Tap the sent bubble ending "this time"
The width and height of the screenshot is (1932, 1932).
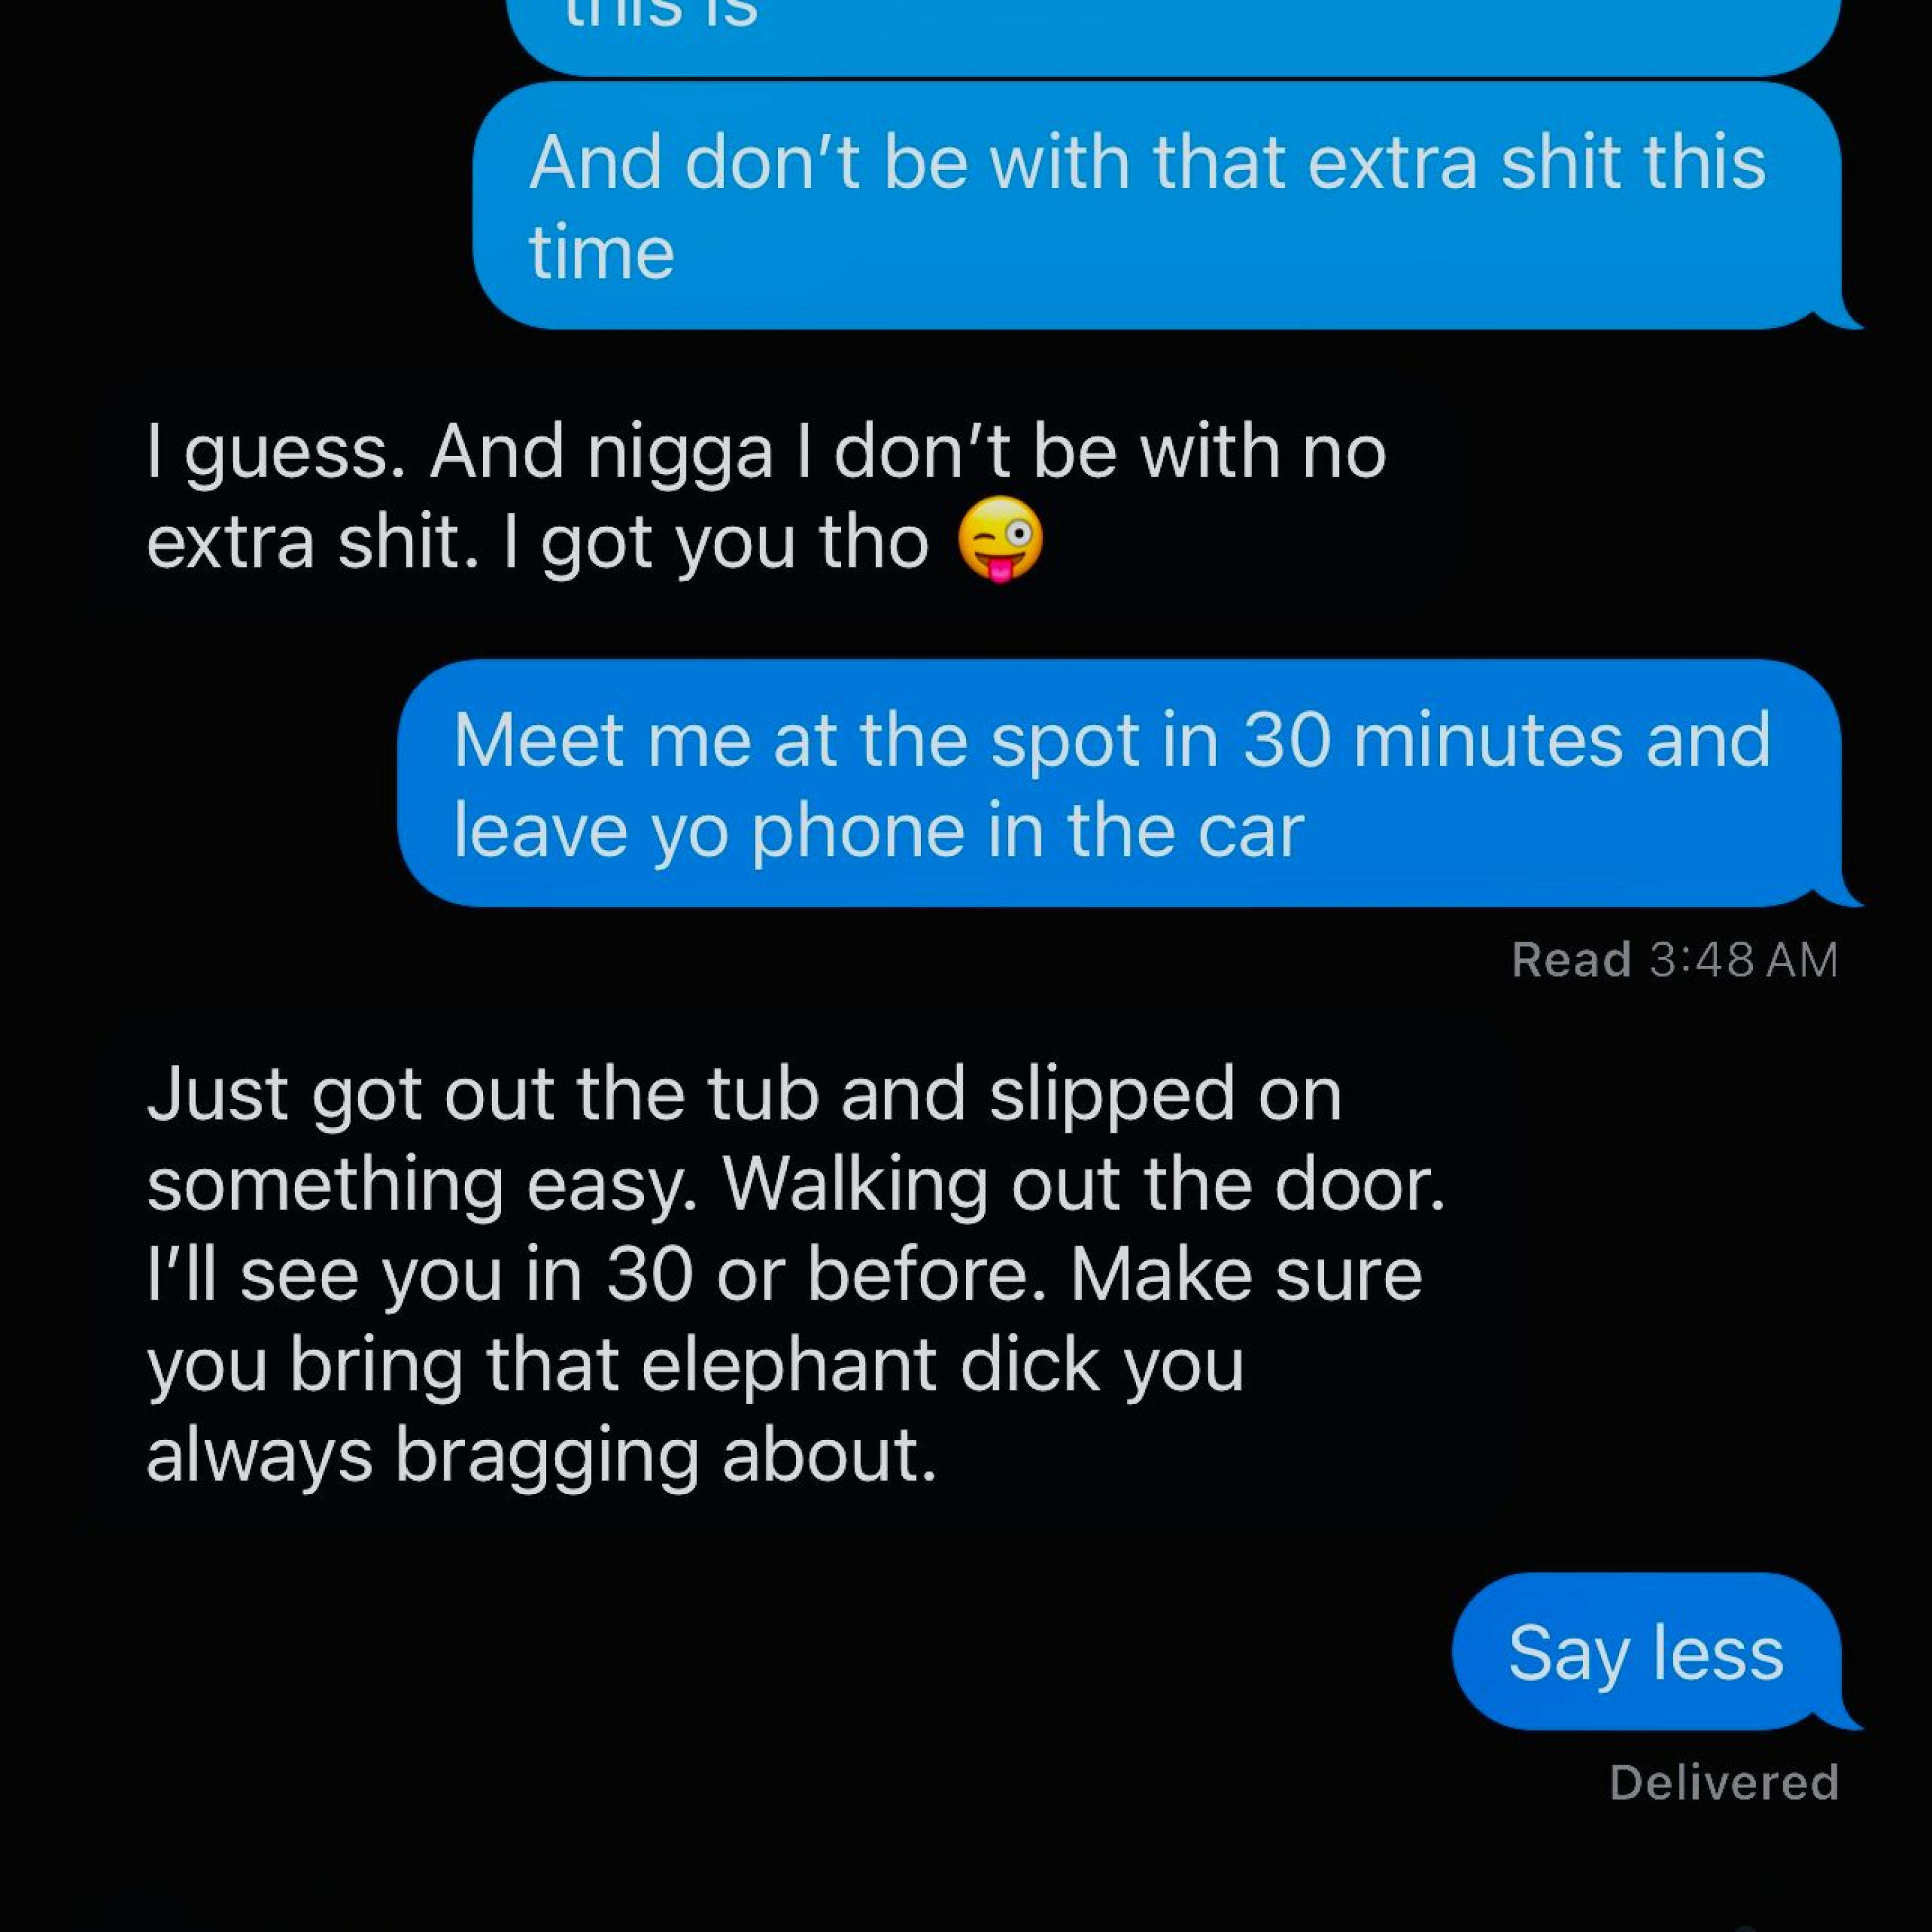point(1156,206)
